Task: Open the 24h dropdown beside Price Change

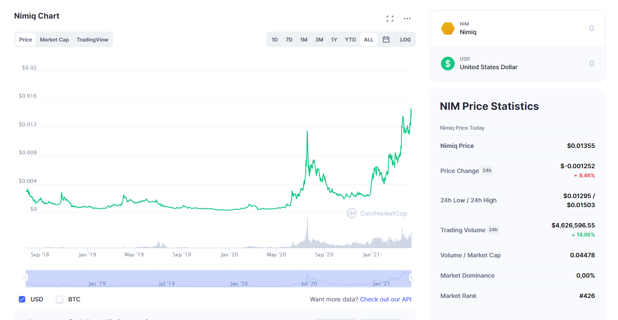Action: tap(487, 170)
